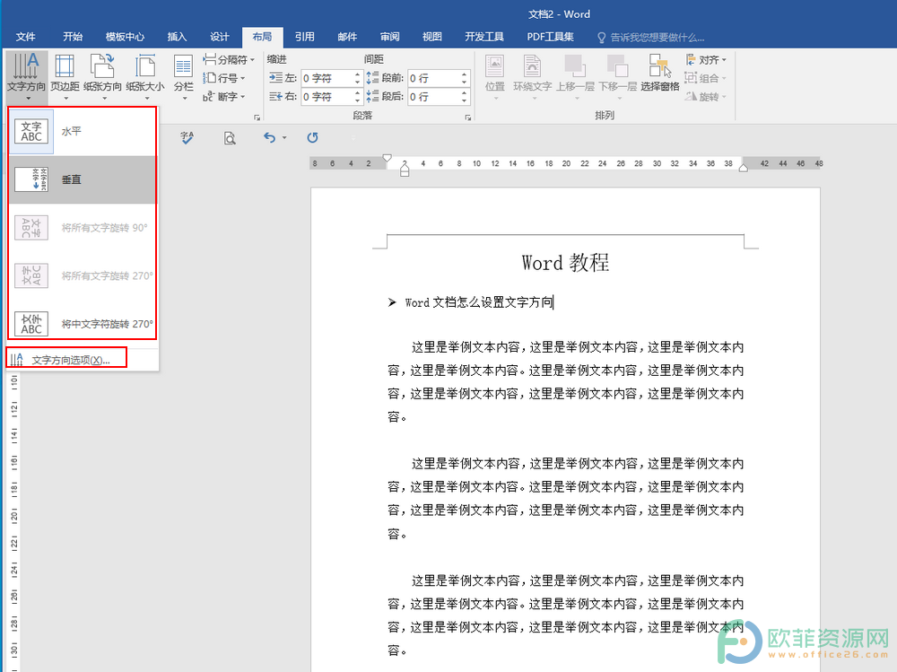Open the File (文件) tab

[26, 37]
